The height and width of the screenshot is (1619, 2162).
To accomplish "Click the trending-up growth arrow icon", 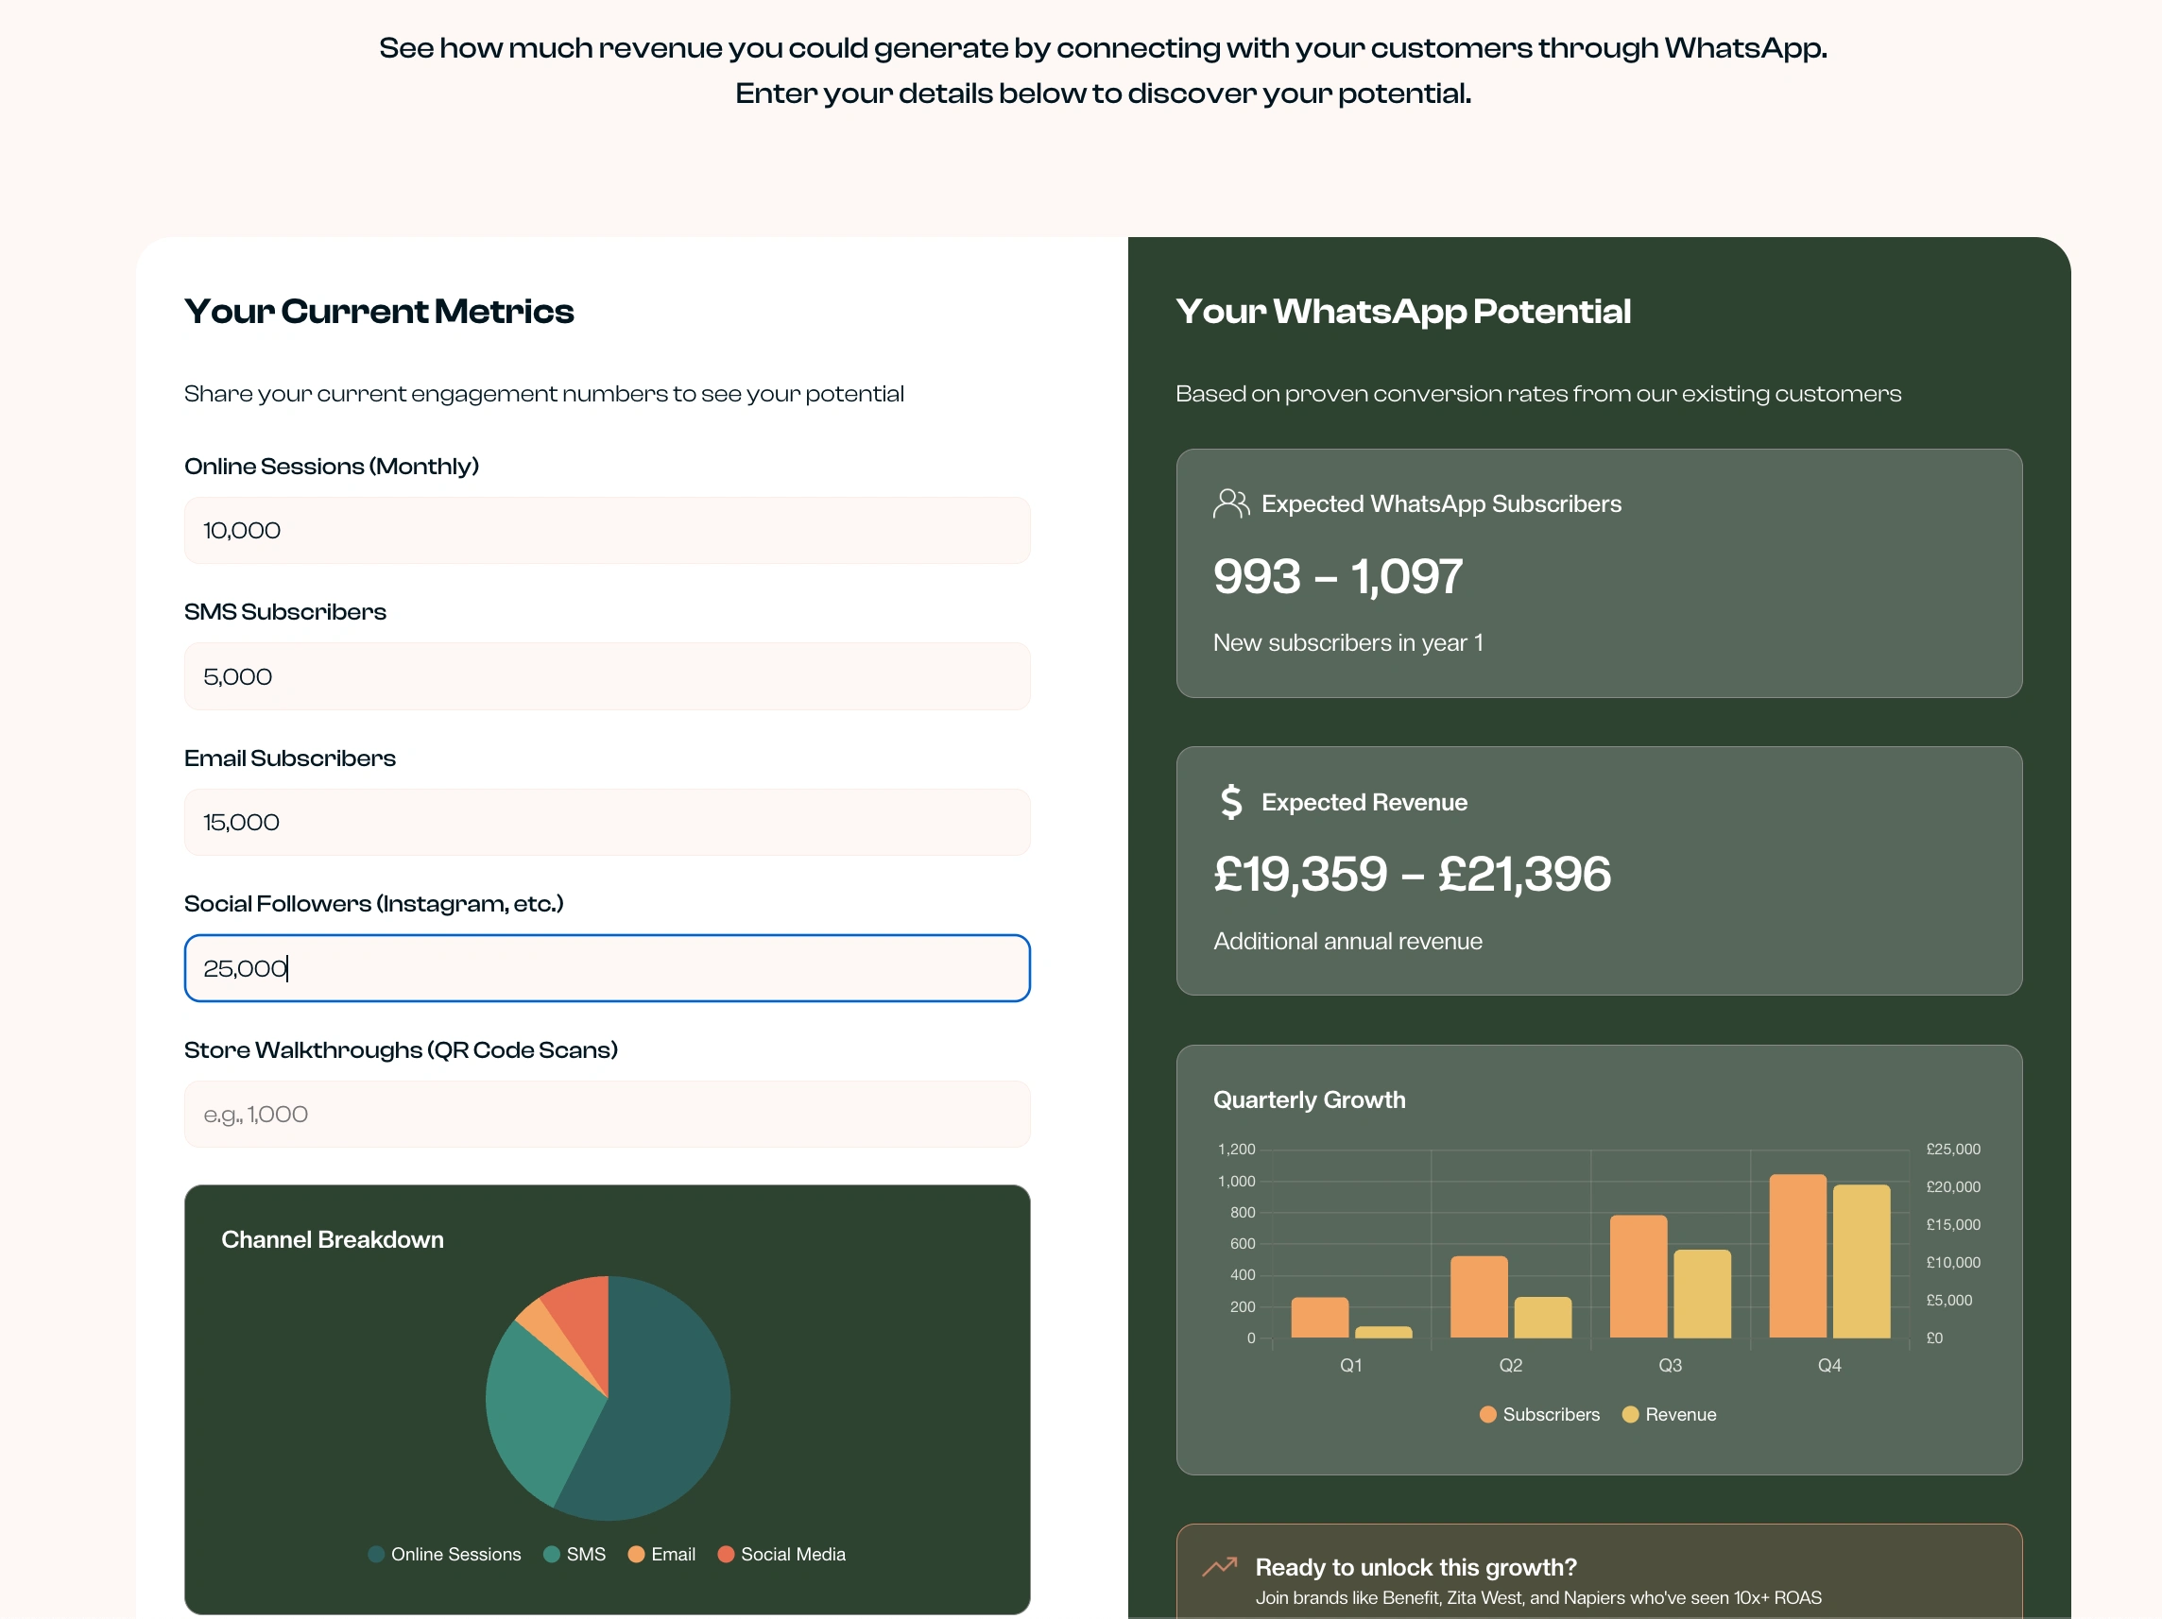I will pyautogui.click(x=1219, y=1566).
